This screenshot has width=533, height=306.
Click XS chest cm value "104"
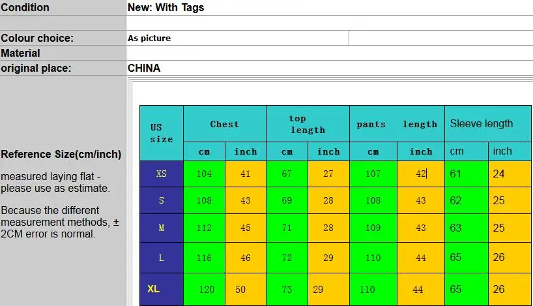click(x=204, y=174)
